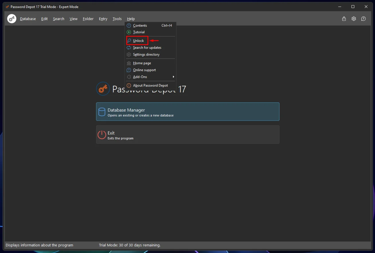Open the Database menu

click(28, 19)
